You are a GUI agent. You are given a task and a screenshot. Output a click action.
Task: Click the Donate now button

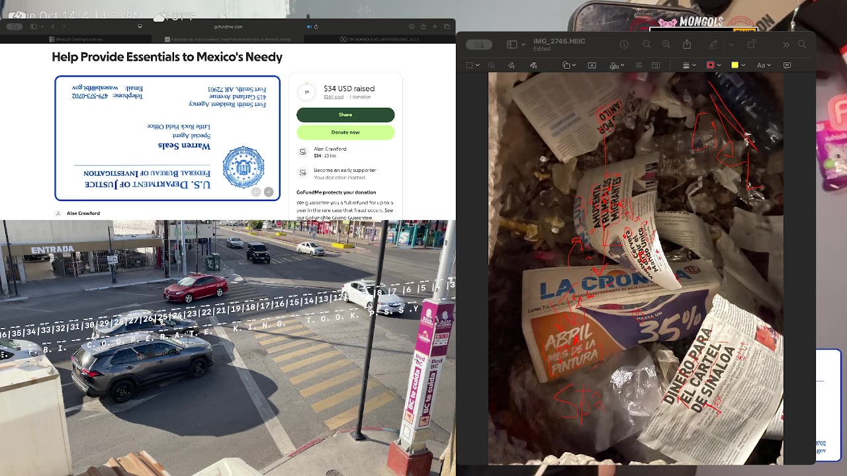click(345, 132)
